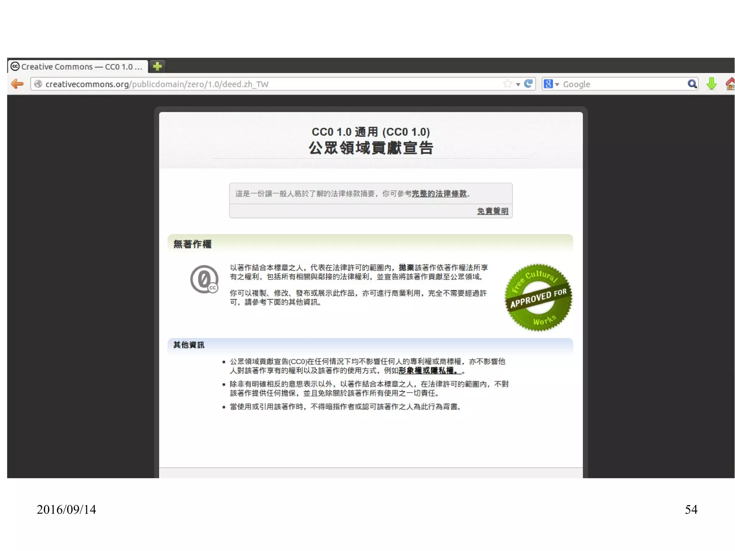Expand the URL history dropdown arrow
Image resolution: width=735 pixels, height=551 pixels.
(x=518, y=85)
